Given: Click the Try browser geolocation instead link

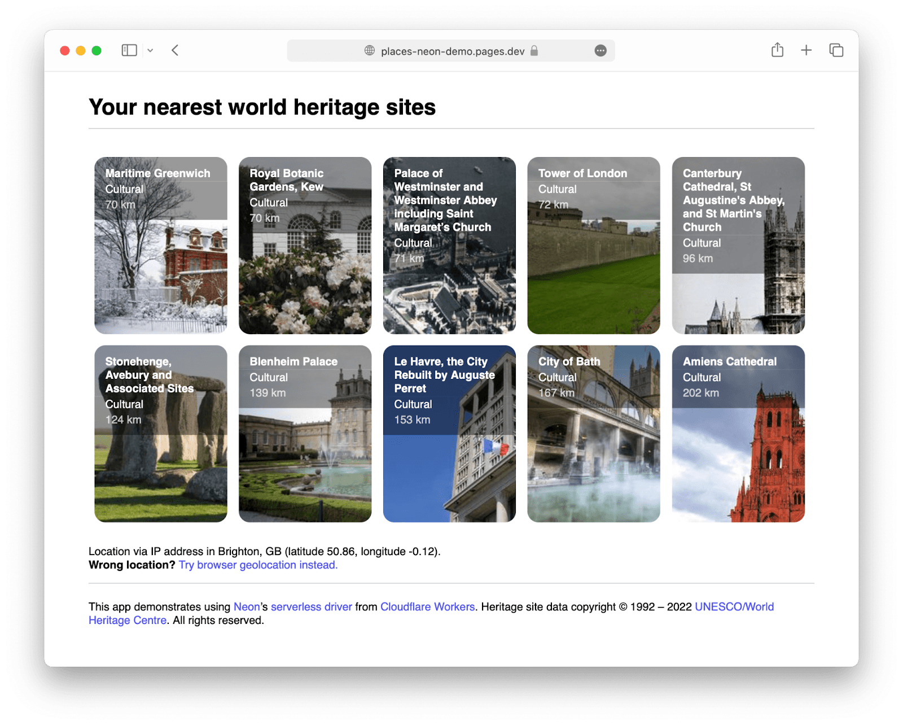Looking at the screenshot, I should (x=257, y=565).
